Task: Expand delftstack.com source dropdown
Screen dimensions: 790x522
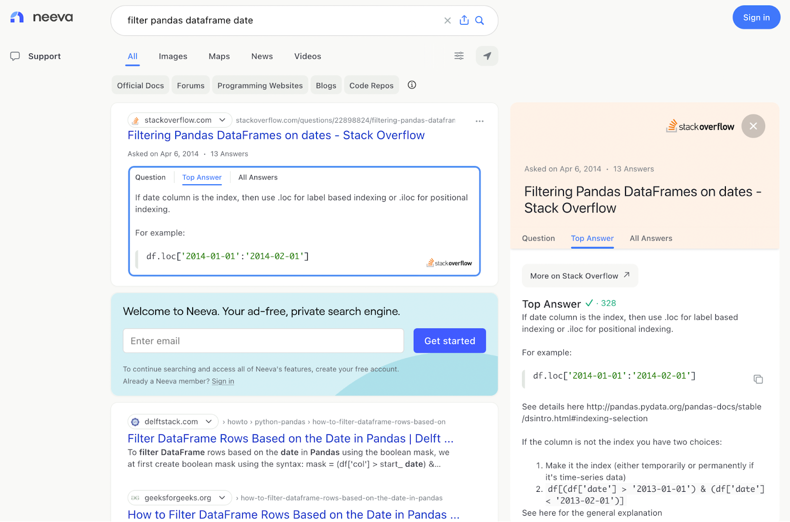Action: point(209,422)
